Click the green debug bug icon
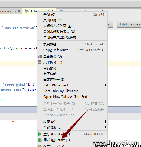The height and width of the screenshot is (147, 141). tap(40, 140)
